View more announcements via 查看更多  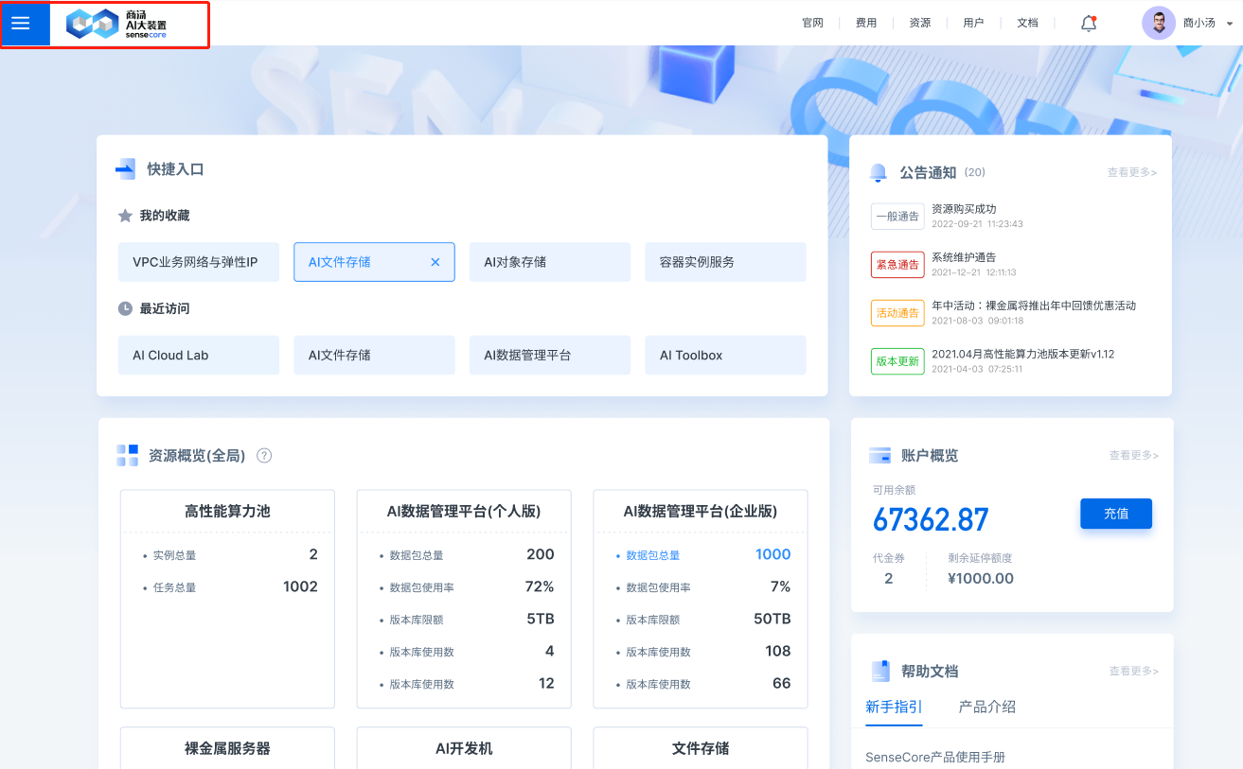tap(1132, 172)
